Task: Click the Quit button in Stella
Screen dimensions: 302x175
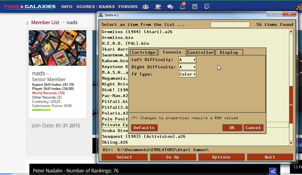Action: coord(270,157)
